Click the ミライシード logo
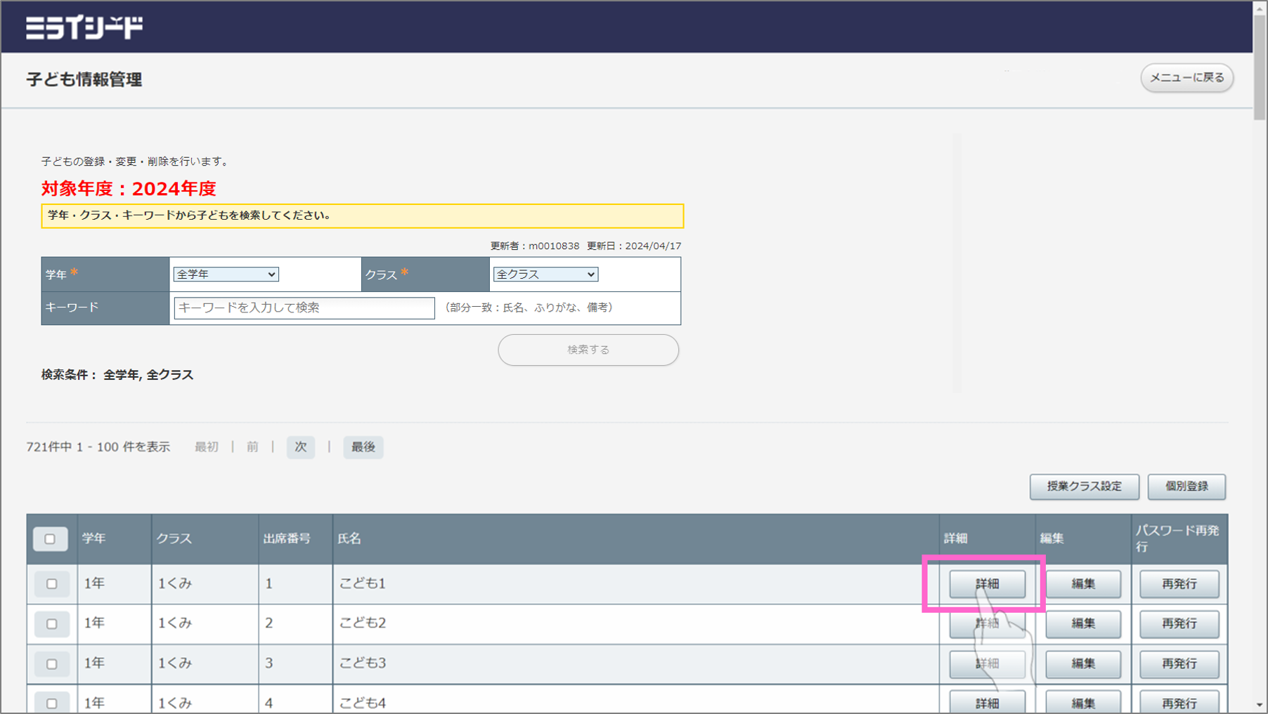 [84, 27]
